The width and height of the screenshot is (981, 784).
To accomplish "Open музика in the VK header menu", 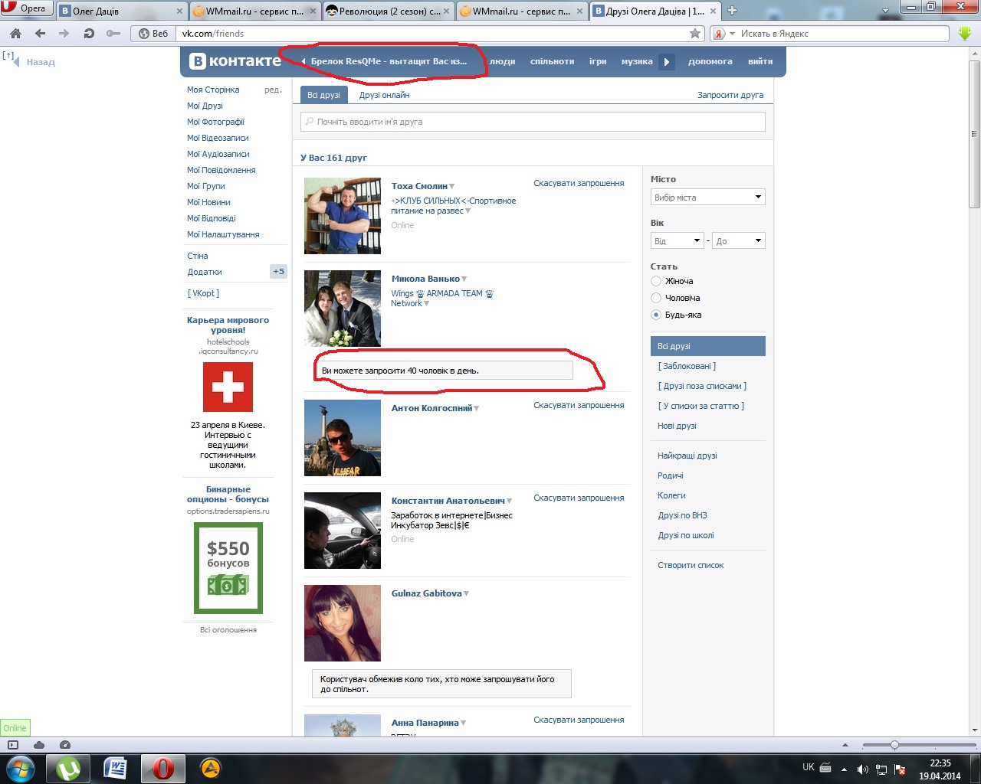I will coord(637,62).
